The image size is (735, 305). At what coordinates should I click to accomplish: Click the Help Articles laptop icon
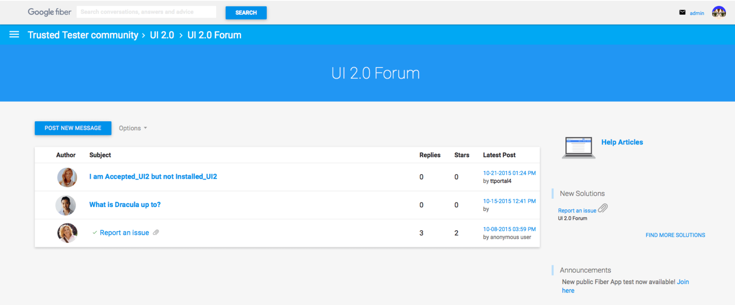coord(578,147)
